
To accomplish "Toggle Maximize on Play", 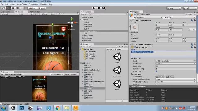I will coord(57,74).
